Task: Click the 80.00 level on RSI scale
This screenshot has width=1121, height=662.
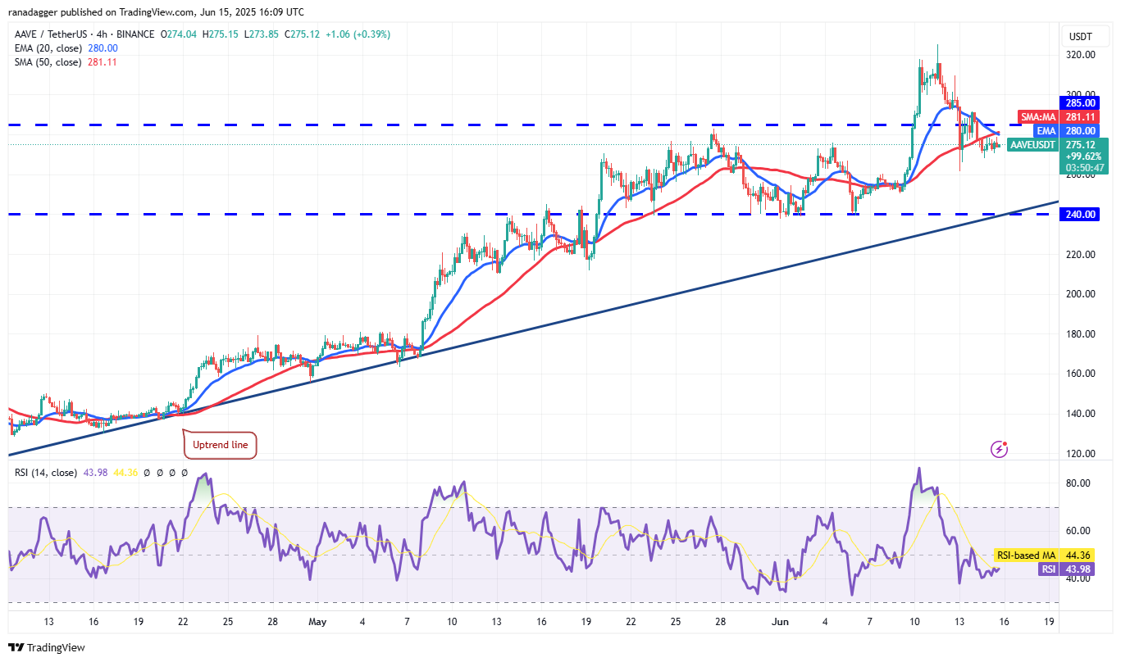Action: (1078, 483)
